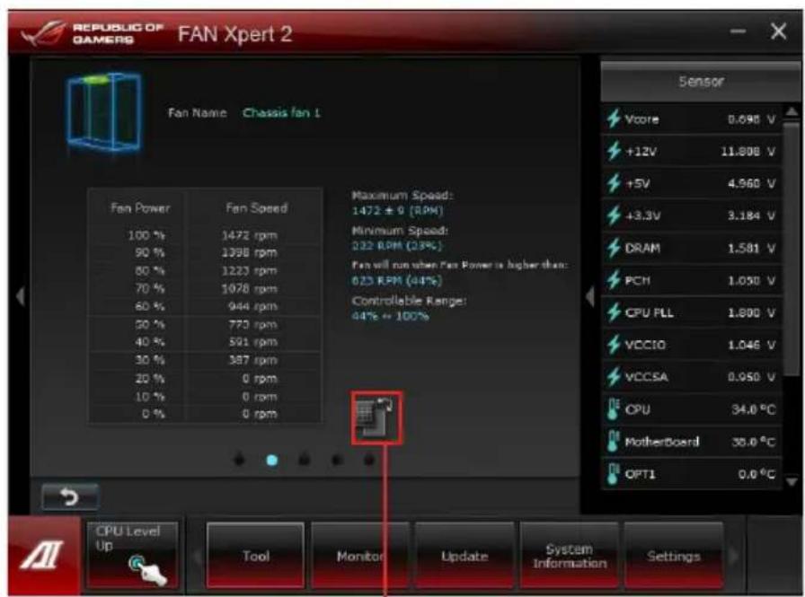
Task: Click the Fan Power column header
Action: (140, 208)
